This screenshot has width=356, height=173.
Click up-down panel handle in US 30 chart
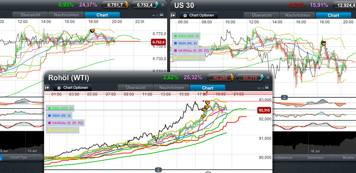285,97
